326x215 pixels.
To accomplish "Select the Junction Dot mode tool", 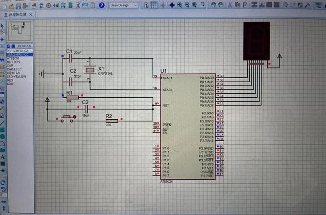I will coord(2,39).
